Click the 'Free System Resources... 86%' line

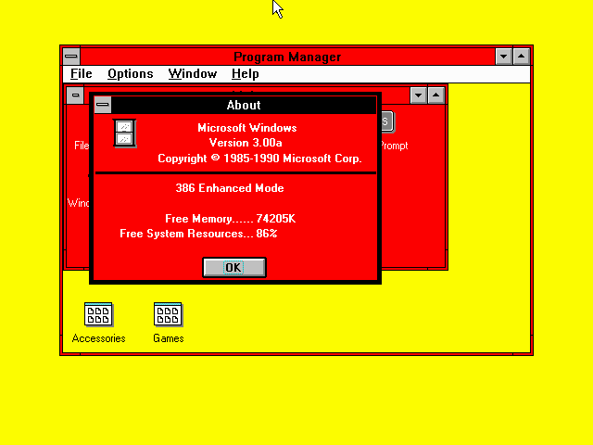pos(198,234)
